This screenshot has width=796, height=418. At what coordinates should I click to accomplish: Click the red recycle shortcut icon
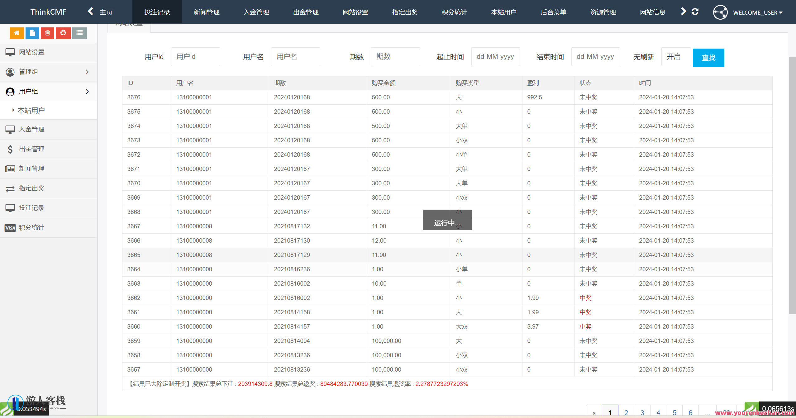pos(63,33)
